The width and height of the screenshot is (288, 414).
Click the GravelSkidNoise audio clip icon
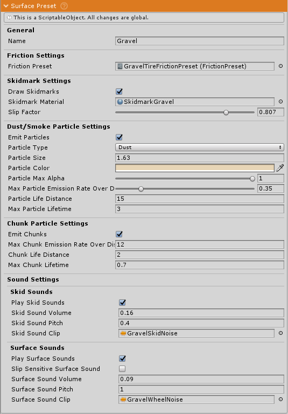click(x=123, y=333)
